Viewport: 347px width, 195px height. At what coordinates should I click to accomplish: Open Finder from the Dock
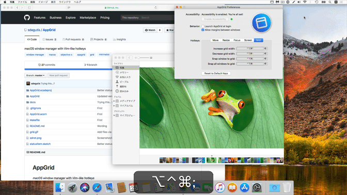[x=60, y=187]
